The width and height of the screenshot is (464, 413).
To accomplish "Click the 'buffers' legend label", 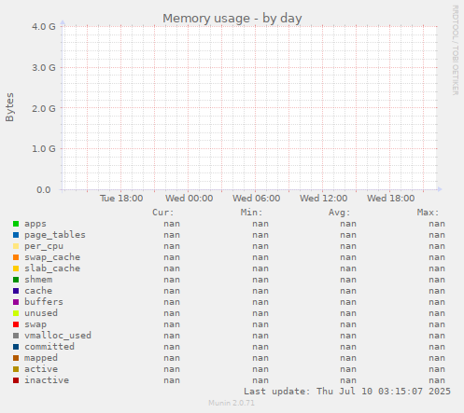I will tap(44, 302).
